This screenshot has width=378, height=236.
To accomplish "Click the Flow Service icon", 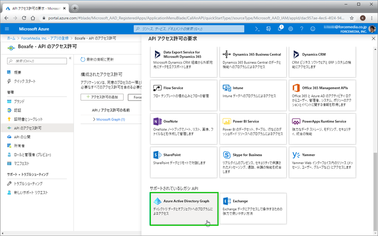I will (158, 88).
